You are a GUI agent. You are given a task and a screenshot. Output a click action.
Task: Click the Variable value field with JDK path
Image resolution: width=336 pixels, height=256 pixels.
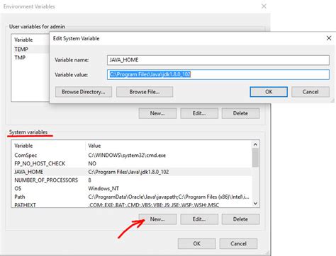(x=218, y=74)
